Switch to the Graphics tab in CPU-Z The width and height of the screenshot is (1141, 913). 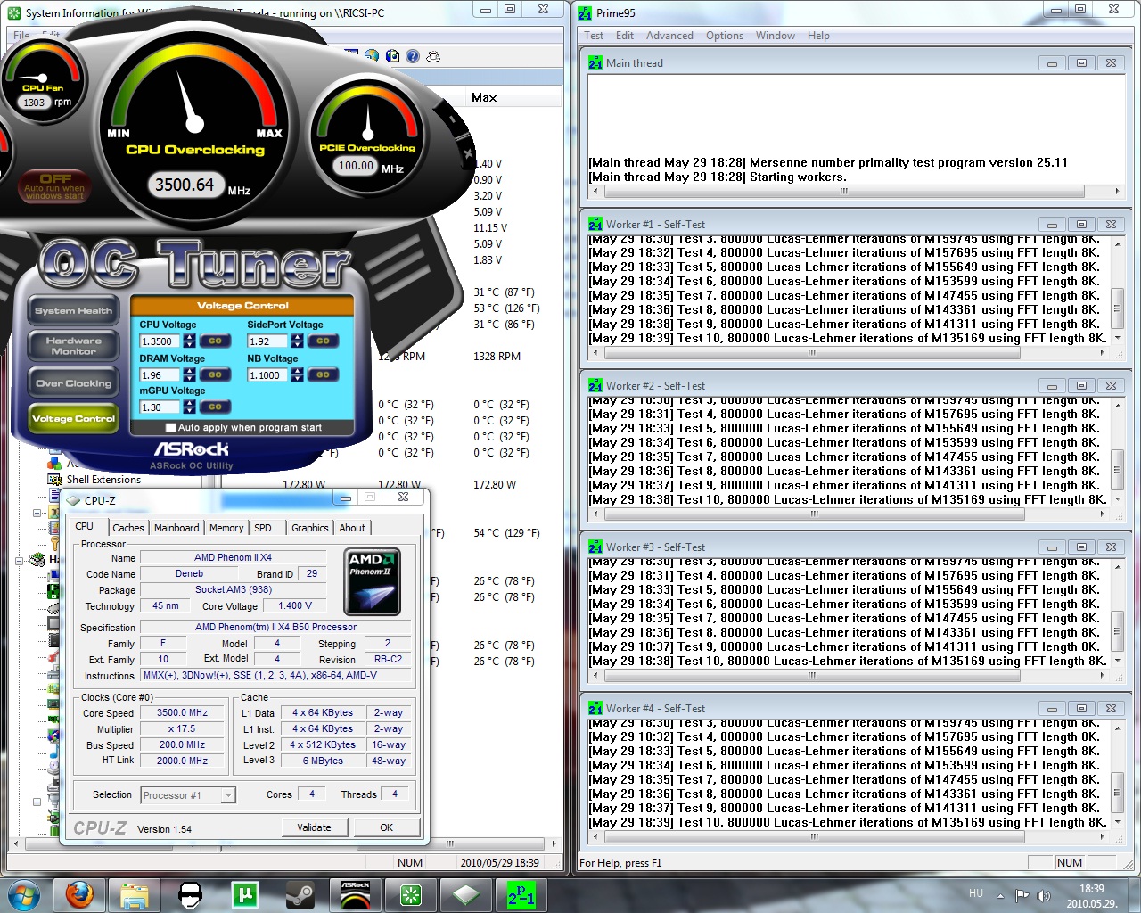point(310,528)
